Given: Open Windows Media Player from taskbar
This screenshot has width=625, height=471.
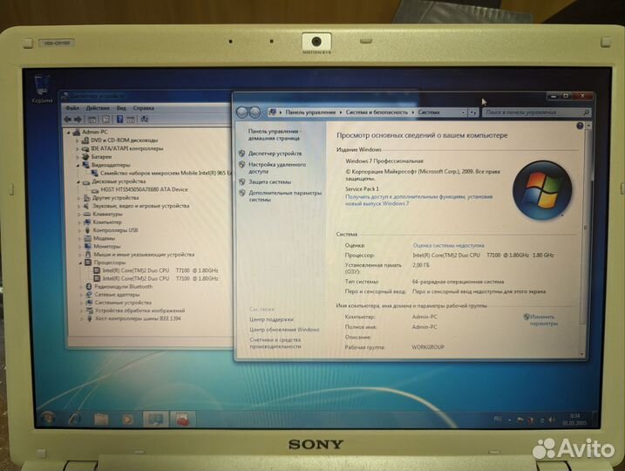Looking at the screenshot, I should click(x=128, y=419).
